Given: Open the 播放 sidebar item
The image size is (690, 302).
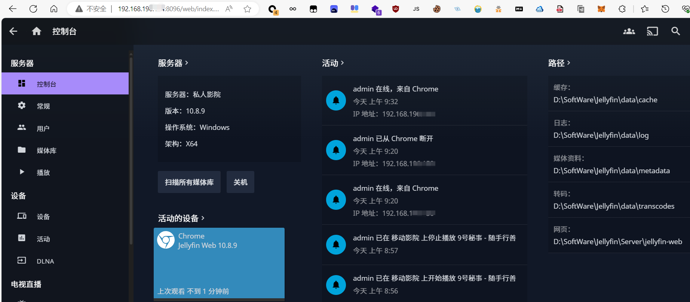Looking at the screenshot, I should click(x=65, y=172).
